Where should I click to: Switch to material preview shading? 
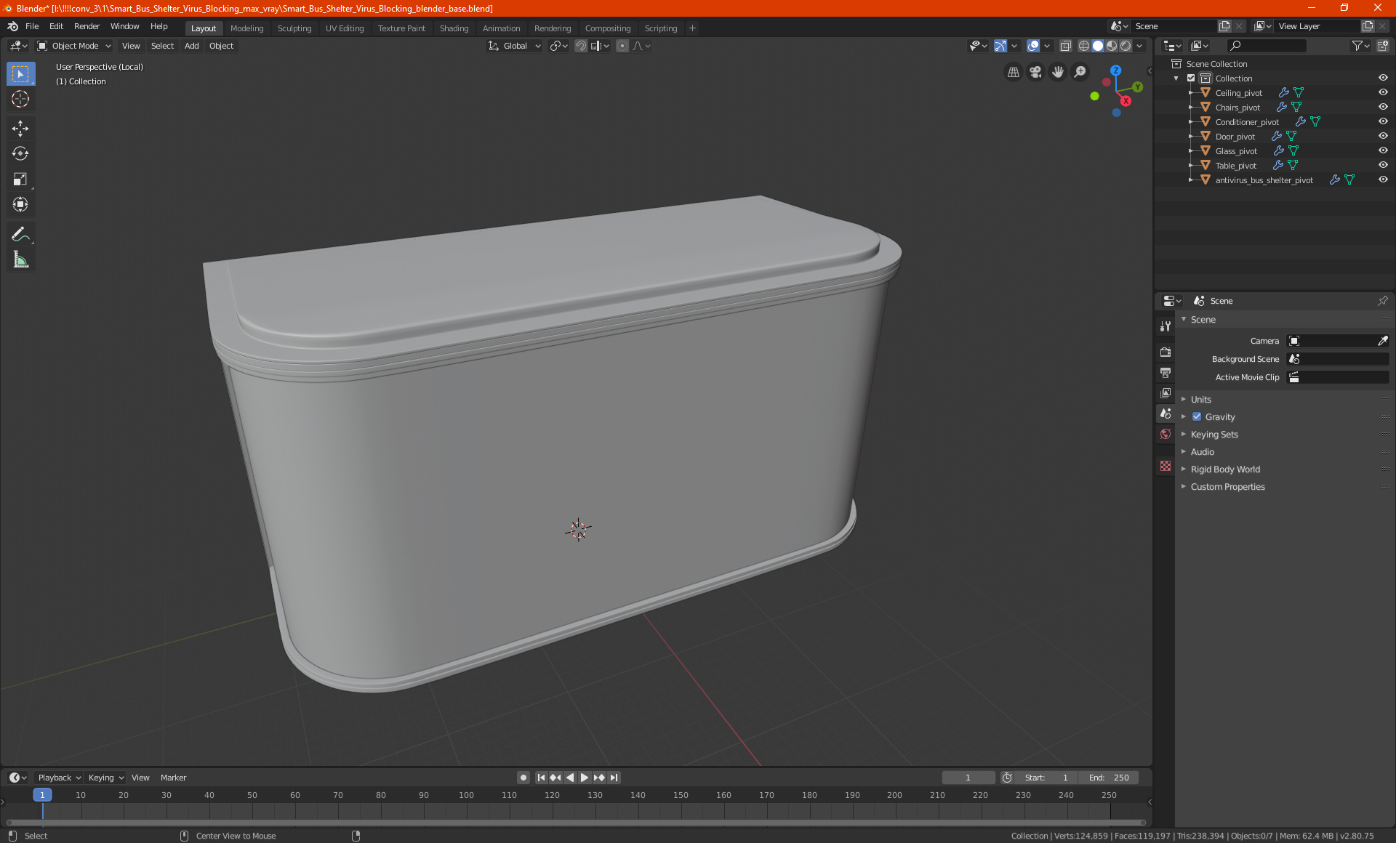pyautogui.click(x=1112, y=46)
